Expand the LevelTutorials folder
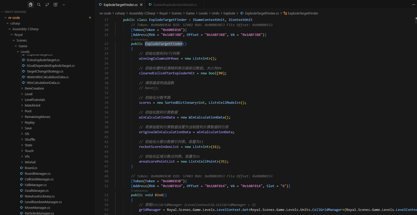The height and width of the screenshot is (215, 417). (35, 99)
